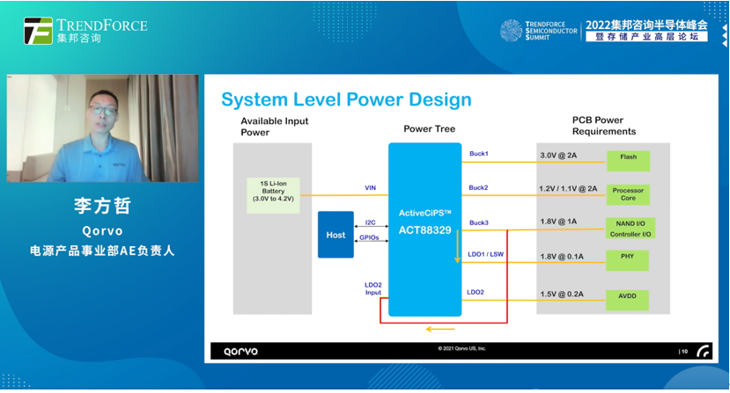Viewport: 730px width, 393px height.
Task: Click the qorvo wordmark in the slide footer
Action: (x=240, y=352)
